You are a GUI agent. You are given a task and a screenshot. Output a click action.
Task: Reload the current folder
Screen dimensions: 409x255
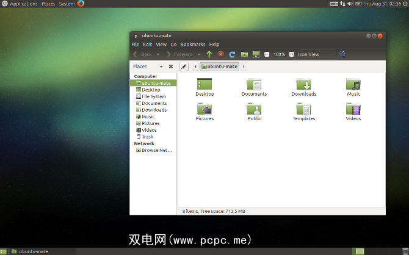tap(232, 54)
